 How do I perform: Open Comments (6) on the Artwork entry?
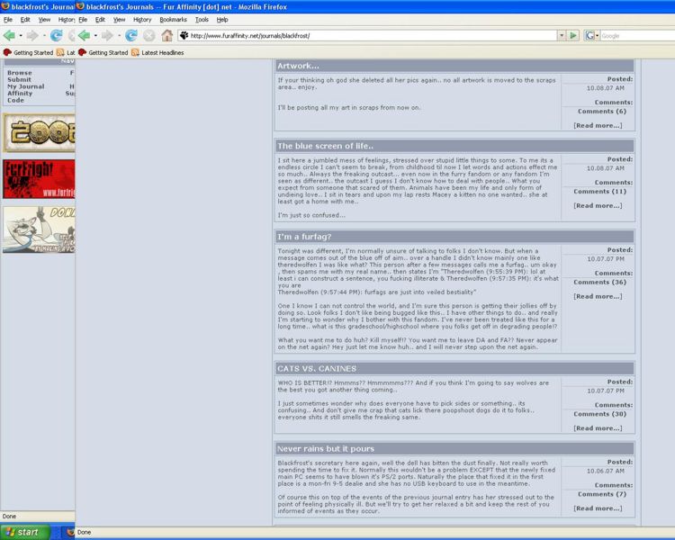(x=601, y=111)
